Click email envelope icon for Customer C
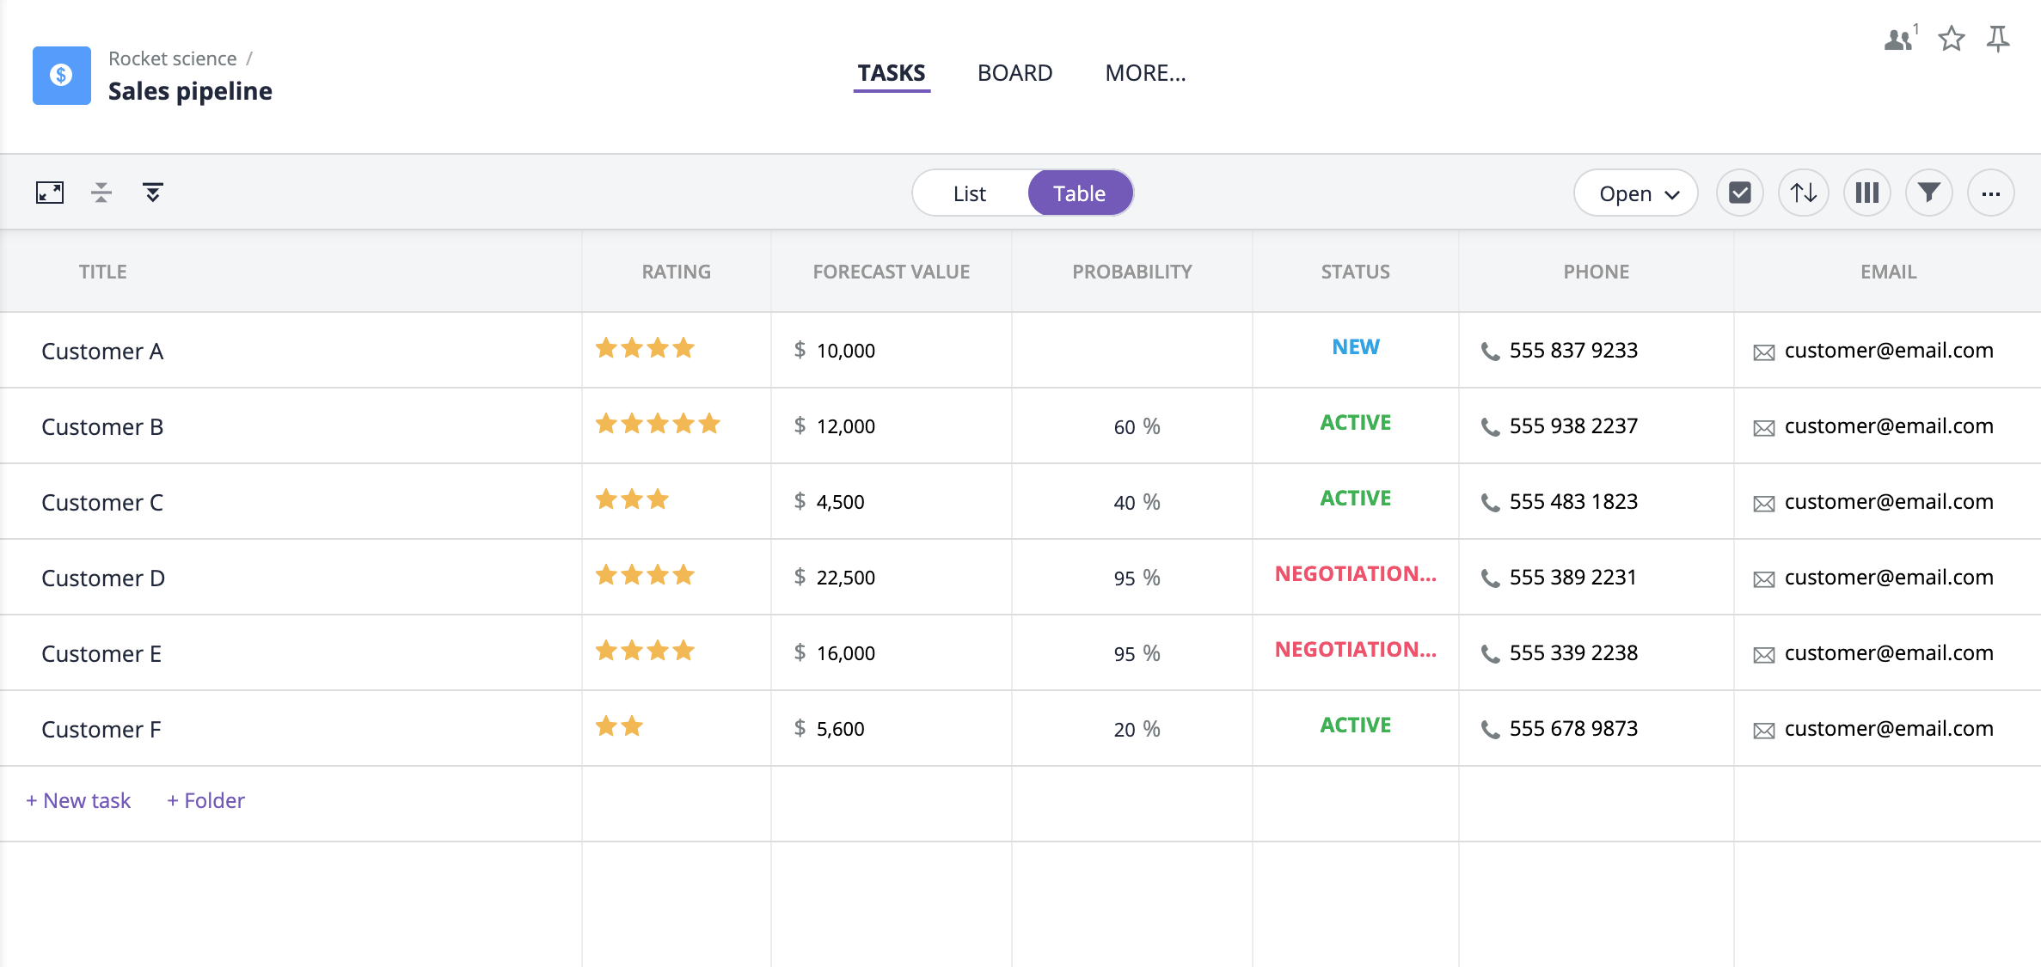The width and height of the screenshot is (2041, 967). click(1764, 504)
